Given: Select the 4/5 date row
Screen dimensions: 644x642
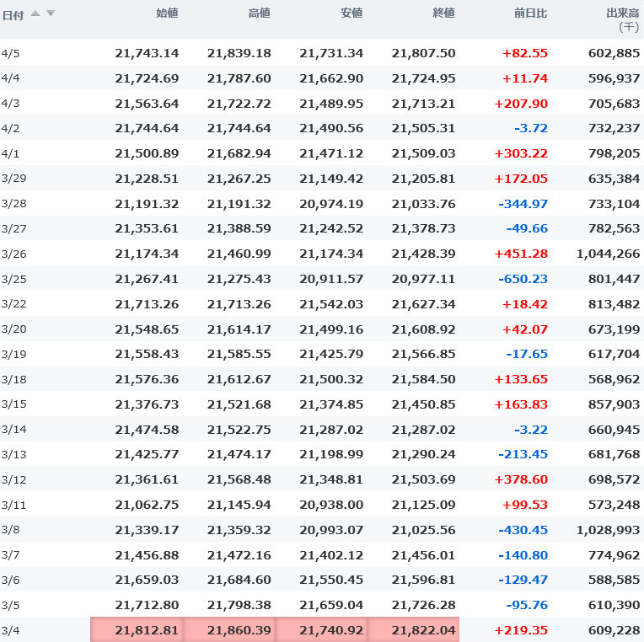Looking at the screenshot, I should (x=9, y=53).
